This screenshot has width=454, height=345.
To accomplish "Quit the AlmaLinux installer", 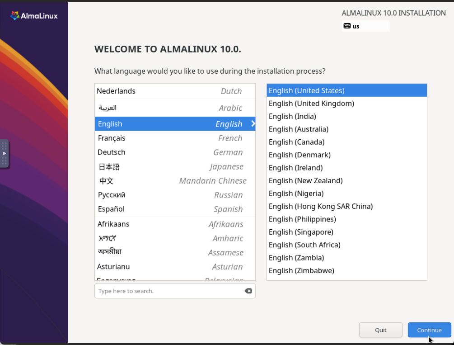I will (381, 330).
